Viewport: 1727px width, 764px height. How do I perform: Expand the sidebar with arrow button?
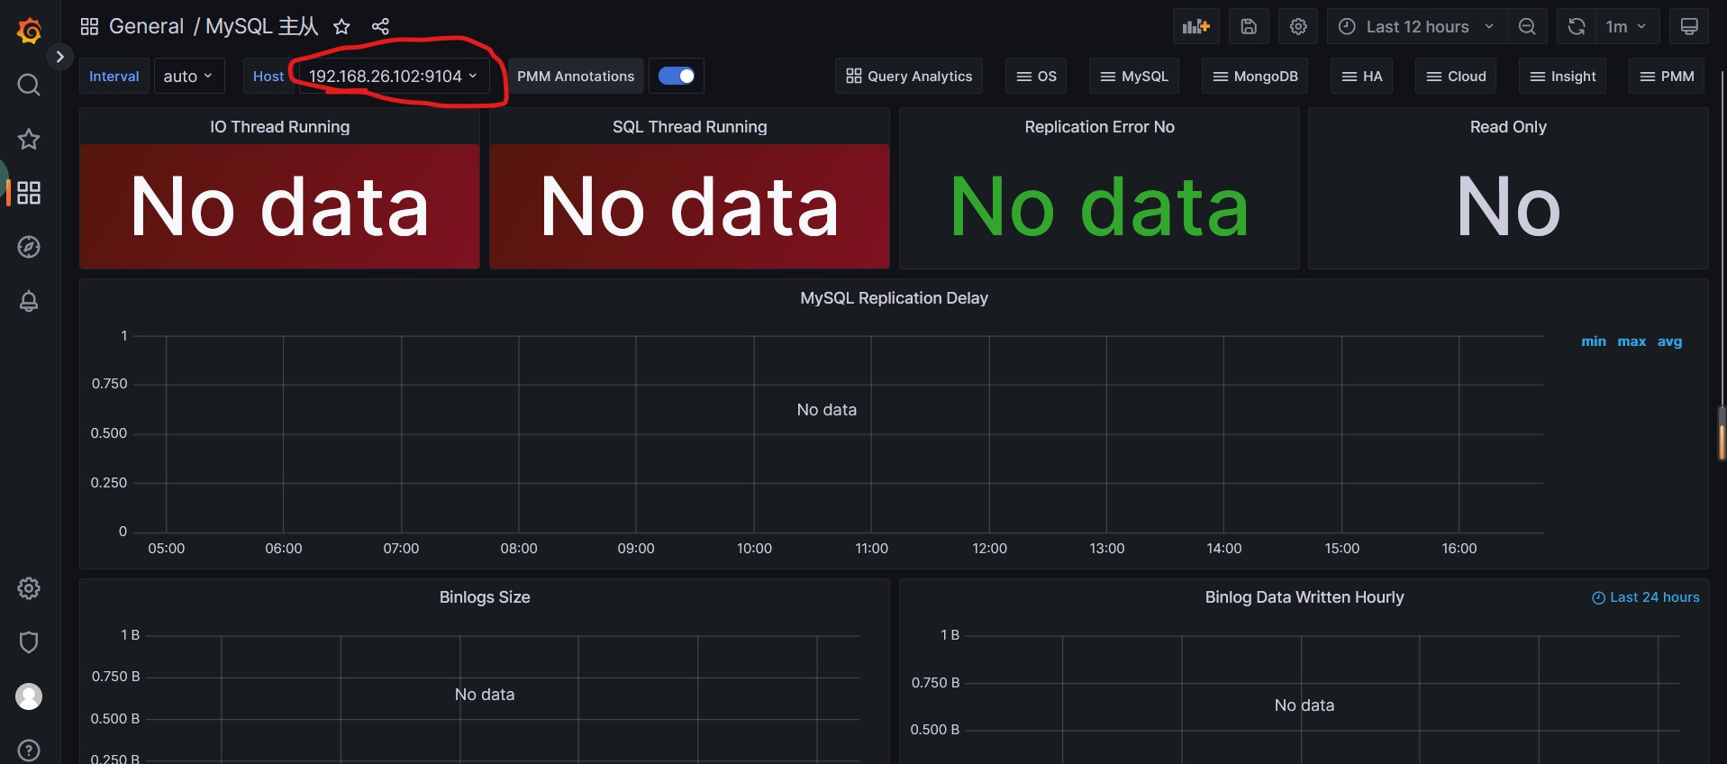click(x=59, y=57)
